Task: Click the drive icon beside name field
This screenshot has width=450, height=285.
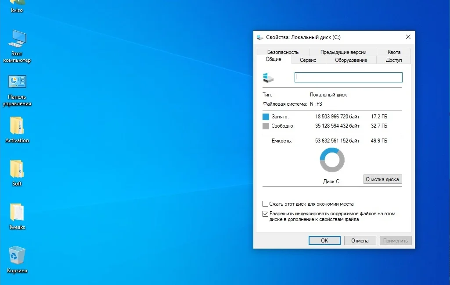Action: (268, 78)
